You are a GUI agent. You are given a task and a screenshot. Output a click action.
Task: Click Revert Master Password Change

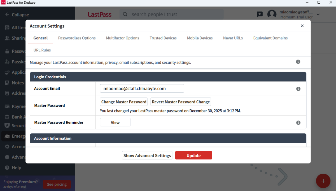[x=181, y=102]
